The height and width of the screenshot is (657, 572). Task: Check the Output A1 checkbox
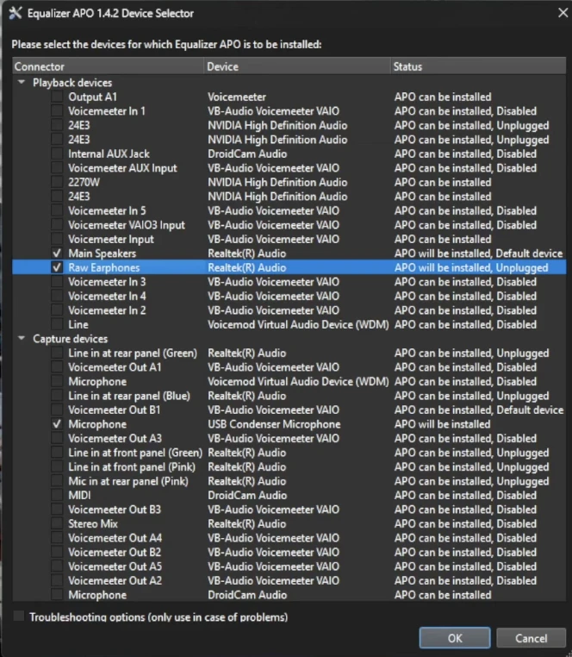point(57,97)
